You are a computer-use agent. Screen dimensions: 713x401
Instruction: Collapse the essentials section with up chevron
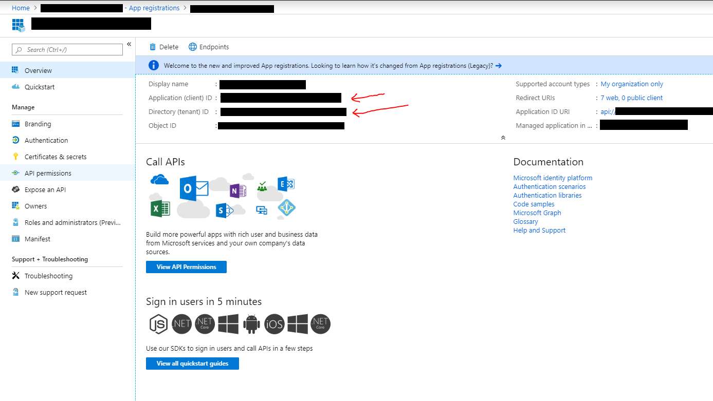[503, 138]
